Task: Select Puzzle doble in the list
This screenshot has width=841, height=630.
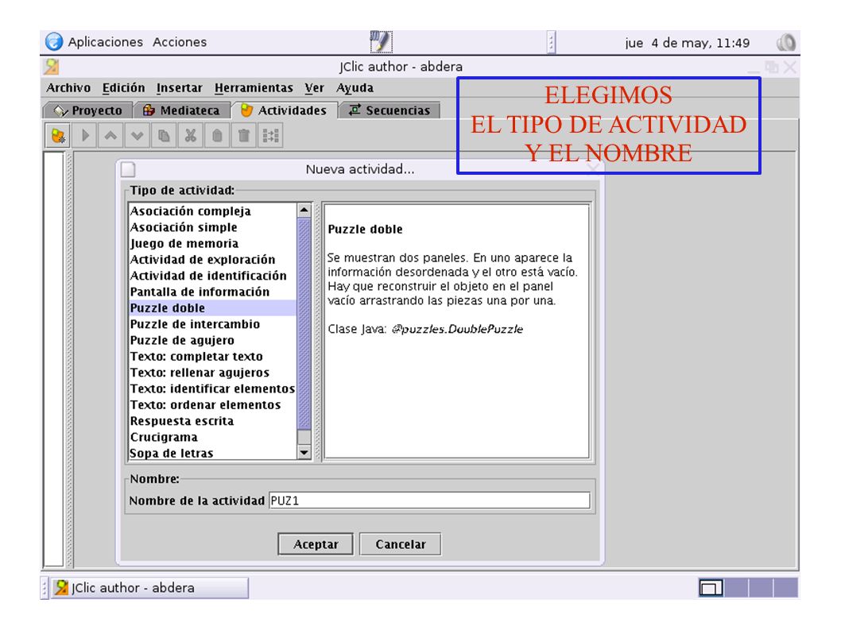Action: pos(212,307)
